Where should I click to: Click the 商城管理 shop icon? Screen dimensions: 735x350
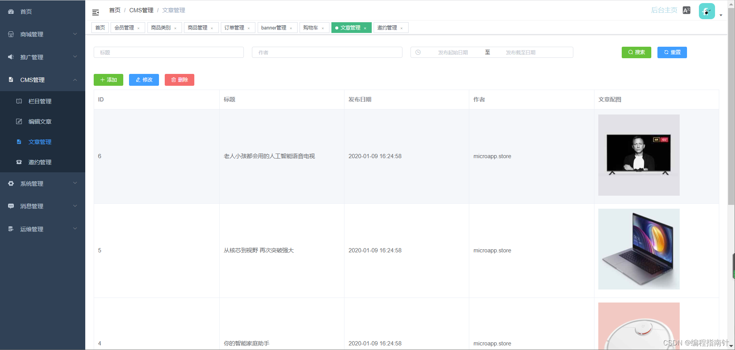point(11,34)
